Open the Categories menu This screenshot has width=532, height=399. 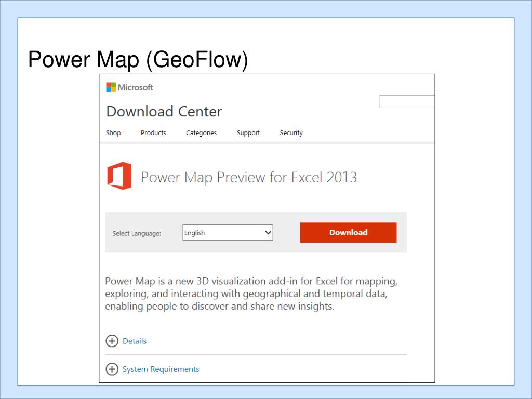[x=201, y=133]
